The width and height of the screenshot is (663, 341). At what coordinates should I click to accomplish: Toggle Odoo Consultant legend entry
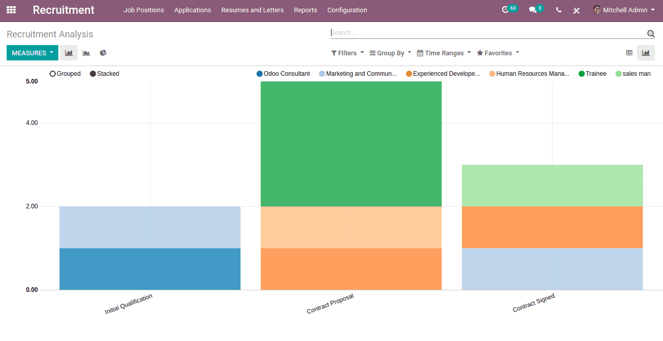click(x=283, y=74)
